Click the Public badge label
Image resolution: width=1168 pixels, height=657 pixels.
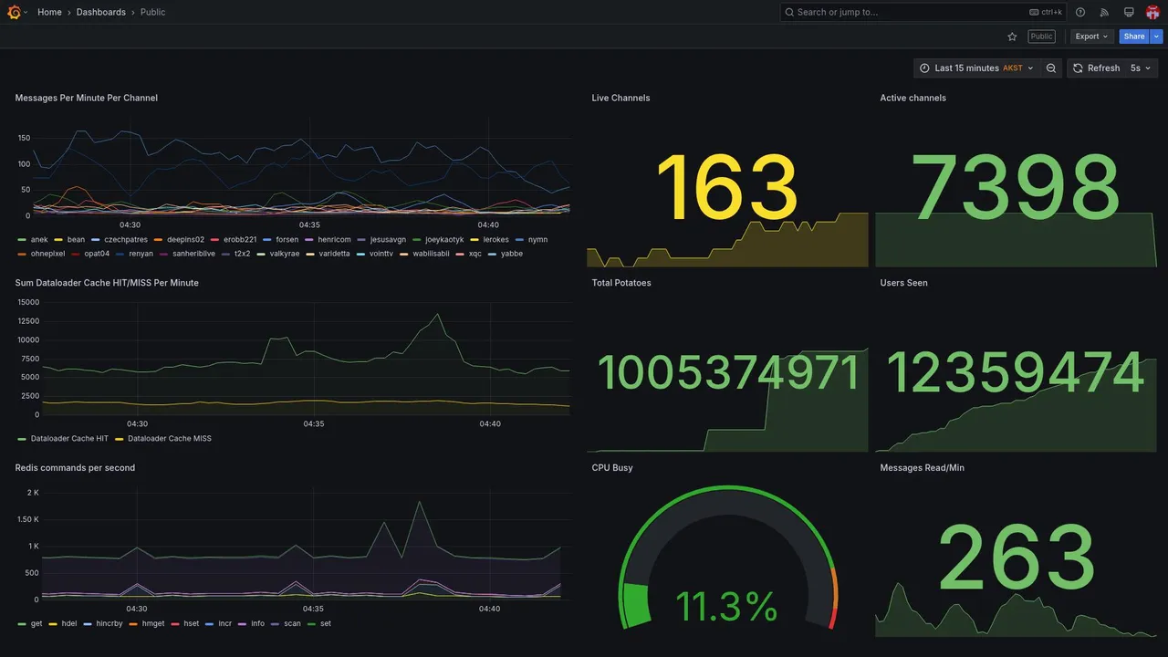[1041, 36]
